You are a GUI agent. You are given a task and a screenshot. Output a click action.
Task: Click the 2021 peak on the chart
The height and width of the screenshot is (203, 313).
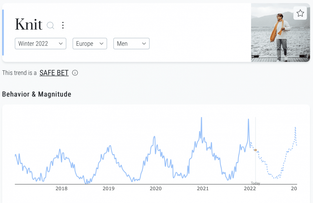pyautogui.click(x=201, y=118)
